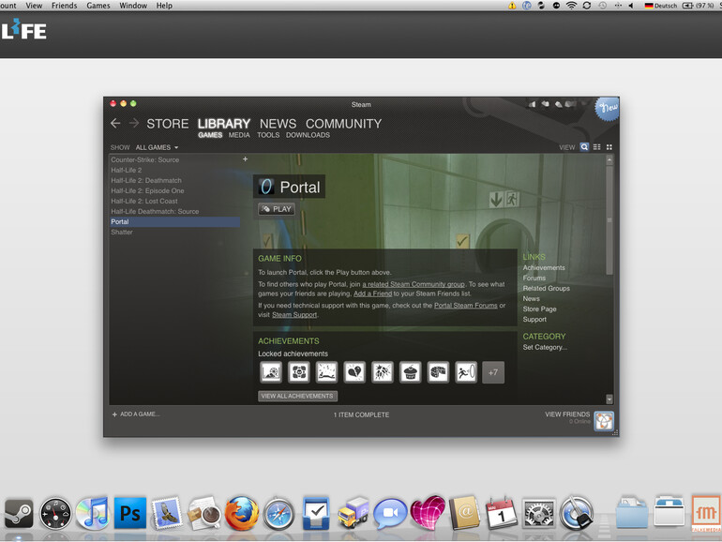Click the scroll up arrow in game panel
The height and width of the screenshot is (542, 722).
coord(609,159)
